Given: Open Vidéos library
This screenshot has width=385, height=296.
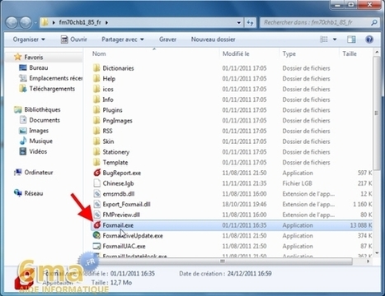Looking at the screenshot, I should (x=33, y=151).
